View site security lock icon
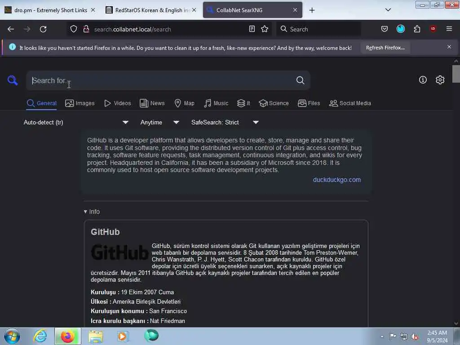Viewport: 460px width, 345px height. pos(86,29)
